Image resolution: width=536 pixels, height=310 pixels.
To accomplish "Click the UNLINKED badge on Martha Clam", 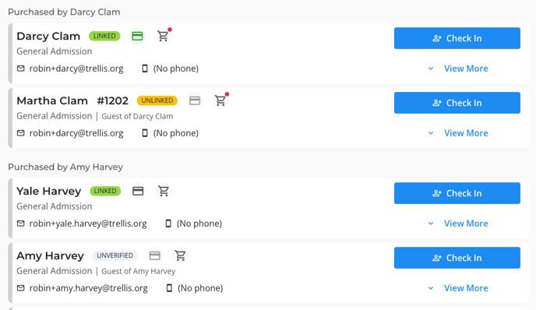I will [x=157, y=100].
